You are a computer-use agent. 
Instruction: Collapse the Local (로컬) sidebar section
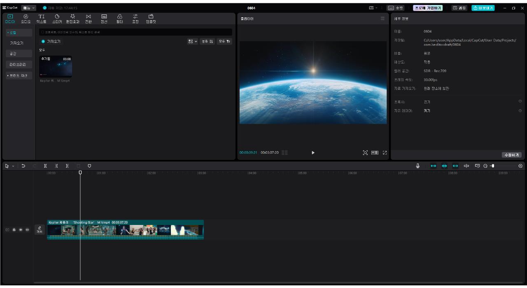pos(19,32)
